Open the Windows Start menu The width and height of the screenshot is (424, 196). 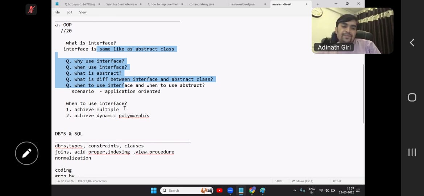point(153,191)
